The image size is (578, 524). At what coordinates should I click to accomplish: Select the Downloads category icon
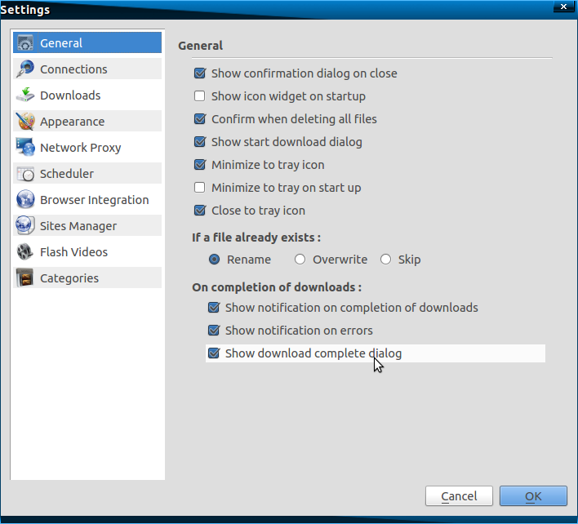pyautogui.click(x=25, y=95)
